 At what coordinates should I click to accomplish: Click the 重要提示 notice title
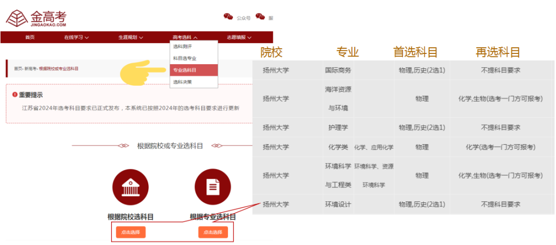click(x=31, y=95)
